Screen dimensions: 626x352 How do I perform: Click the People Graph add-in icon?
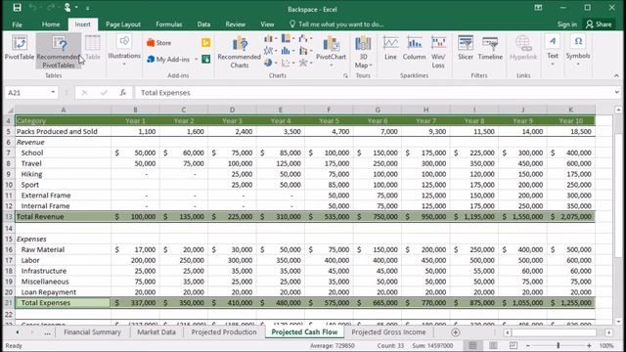pos(206,59)
